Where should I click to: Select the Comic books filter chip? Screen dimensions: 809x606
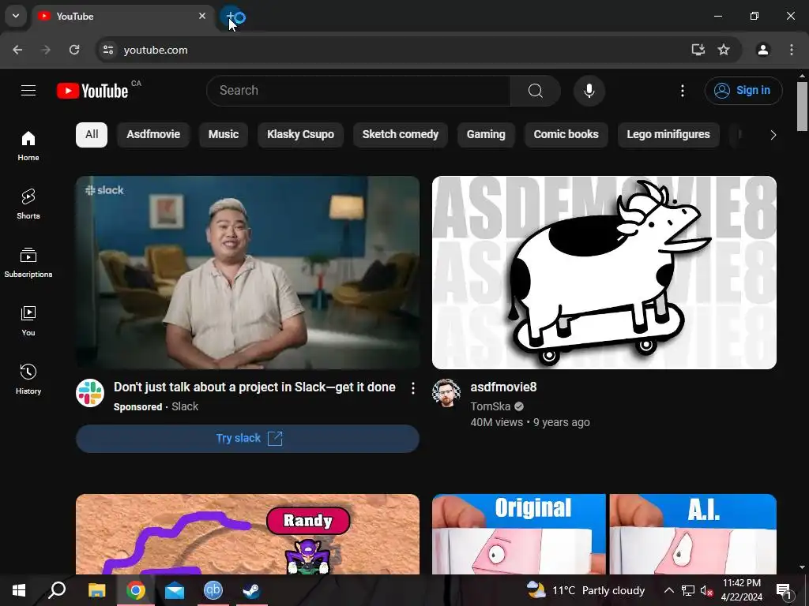[566, 134]
